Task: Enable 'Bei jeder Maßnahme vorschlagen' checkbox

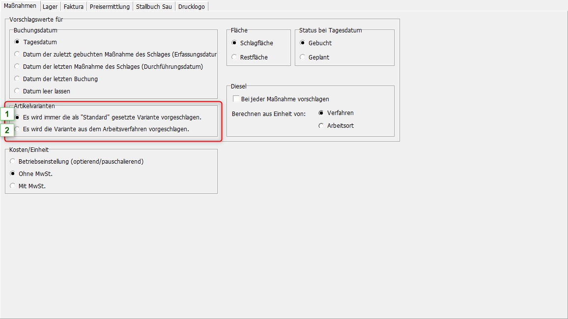Action: (x=236, y=99)
